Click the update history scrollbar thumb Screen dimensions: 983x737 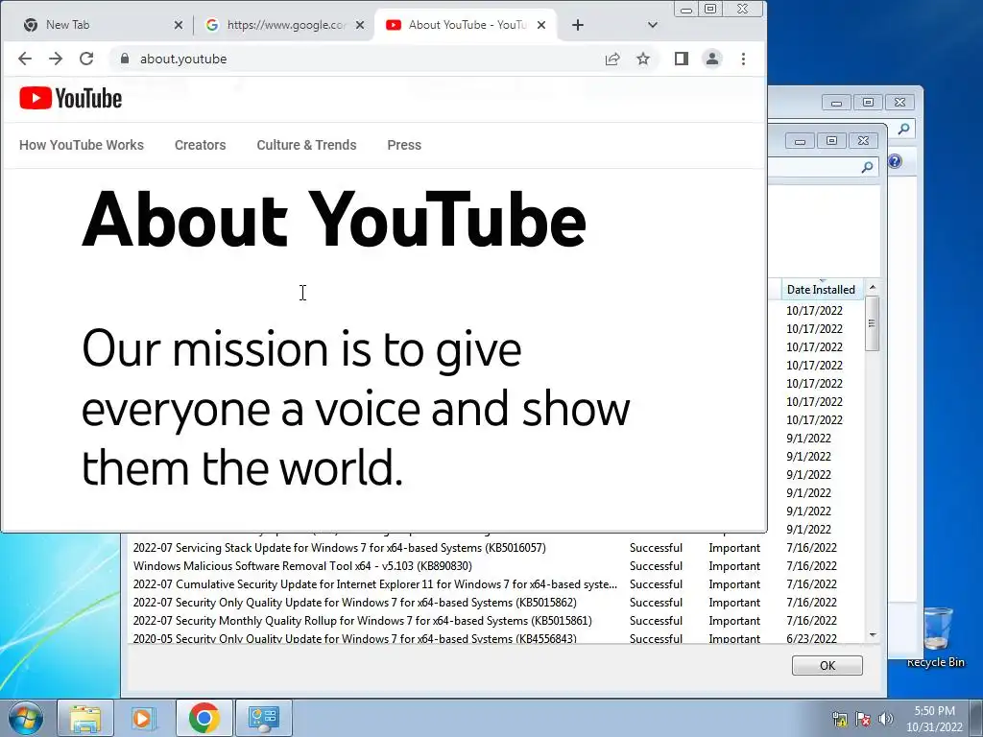coord(872,323)
